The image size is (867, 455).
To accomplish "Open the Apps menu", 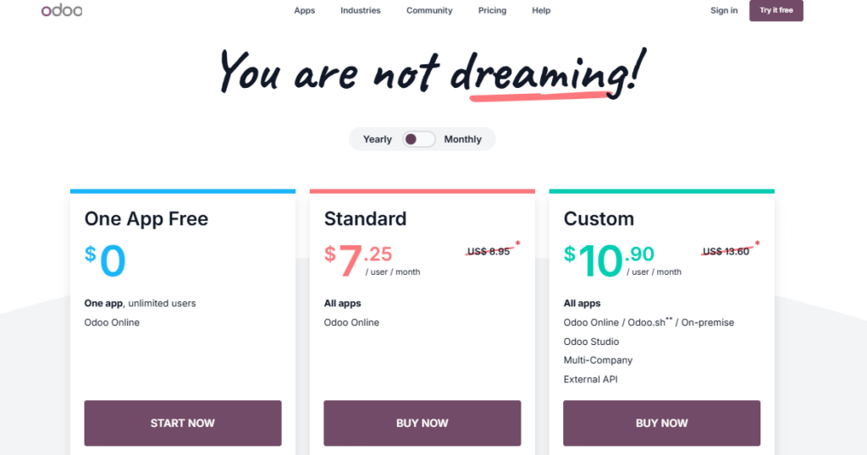I will (305, 11).
